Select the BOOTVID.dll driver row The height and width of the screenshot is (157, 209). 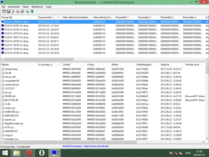pos(103,100)
